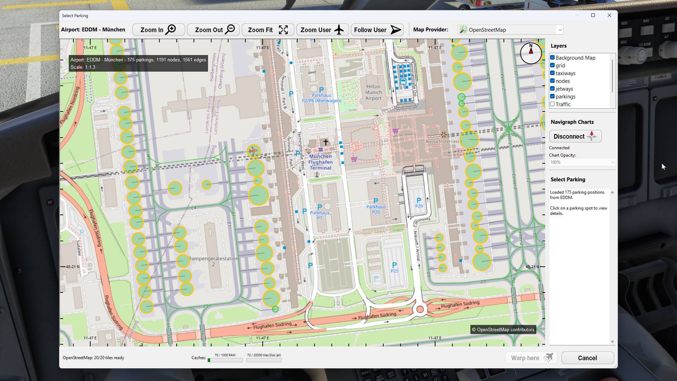Click the OpenStreetMap contributors attribution
The height and width of the screenshot is (381, 677).
click(x=503, y=329)
